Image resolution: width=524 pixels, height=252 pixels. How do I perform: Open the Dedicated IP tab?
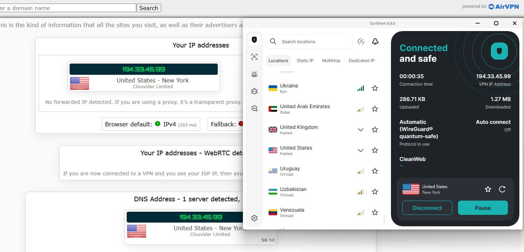tap(362, 61)
